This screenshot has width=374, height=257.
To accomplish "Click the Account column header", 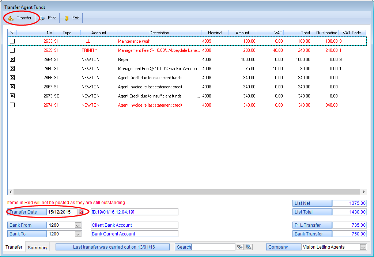I will [x=99, y=33].
